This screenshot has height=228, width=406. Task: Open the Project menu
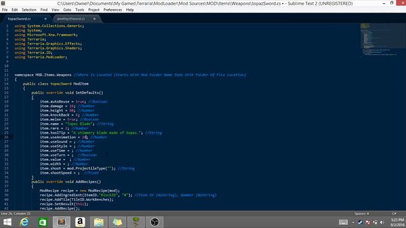pyautogui.click(x=94, y=10)
